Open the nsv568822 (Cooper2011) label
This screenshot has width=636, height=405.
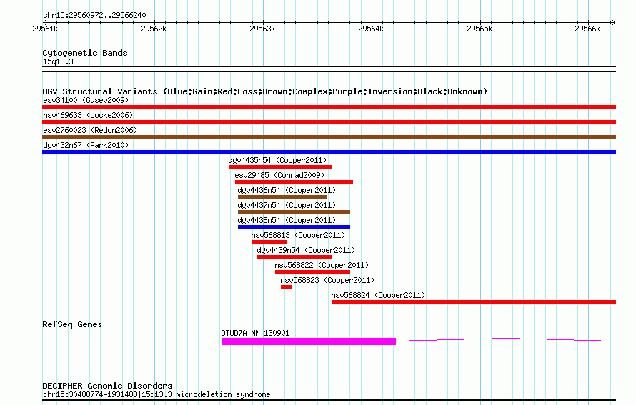[x=322, y=265]
